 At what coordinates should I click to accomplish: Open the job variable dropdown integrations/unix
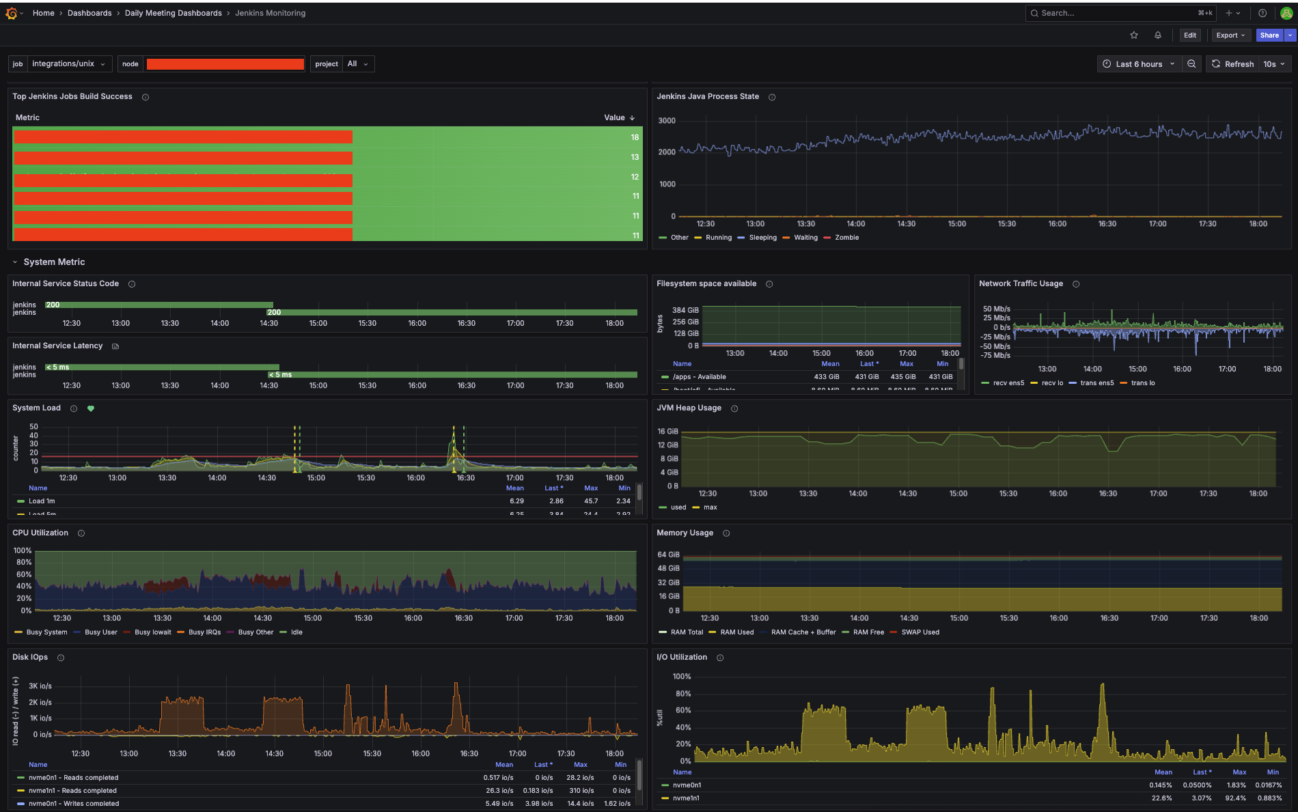(69, 64)
